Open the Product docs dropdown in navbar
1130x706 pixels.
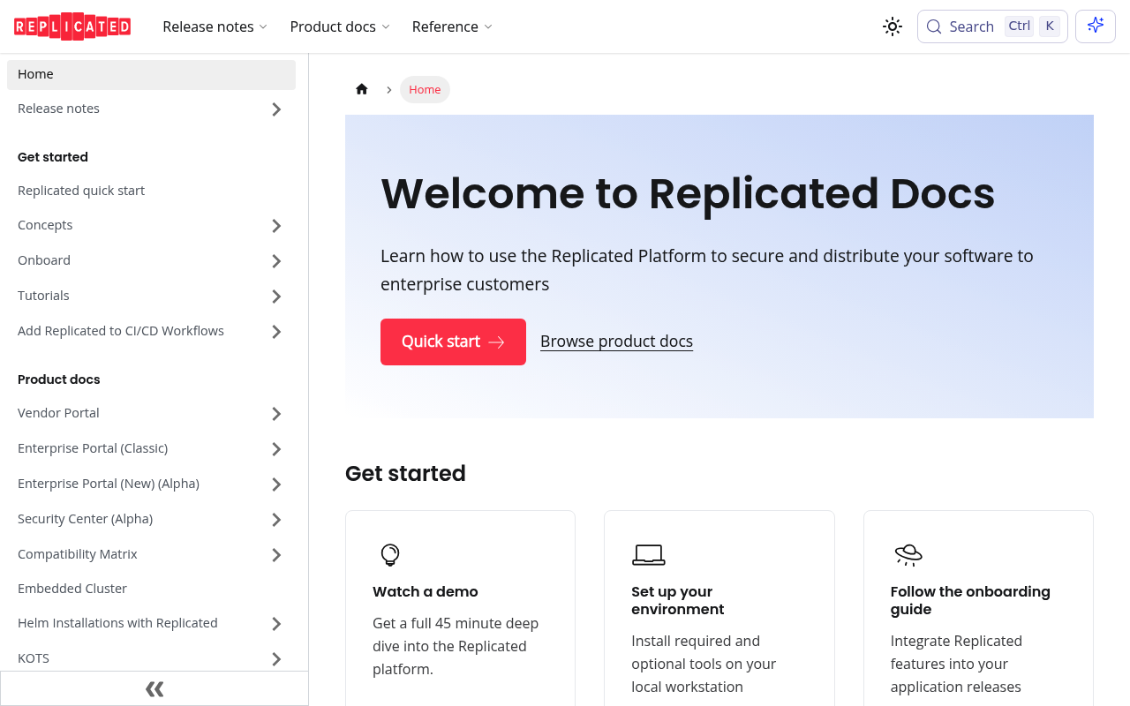(340, 26)
